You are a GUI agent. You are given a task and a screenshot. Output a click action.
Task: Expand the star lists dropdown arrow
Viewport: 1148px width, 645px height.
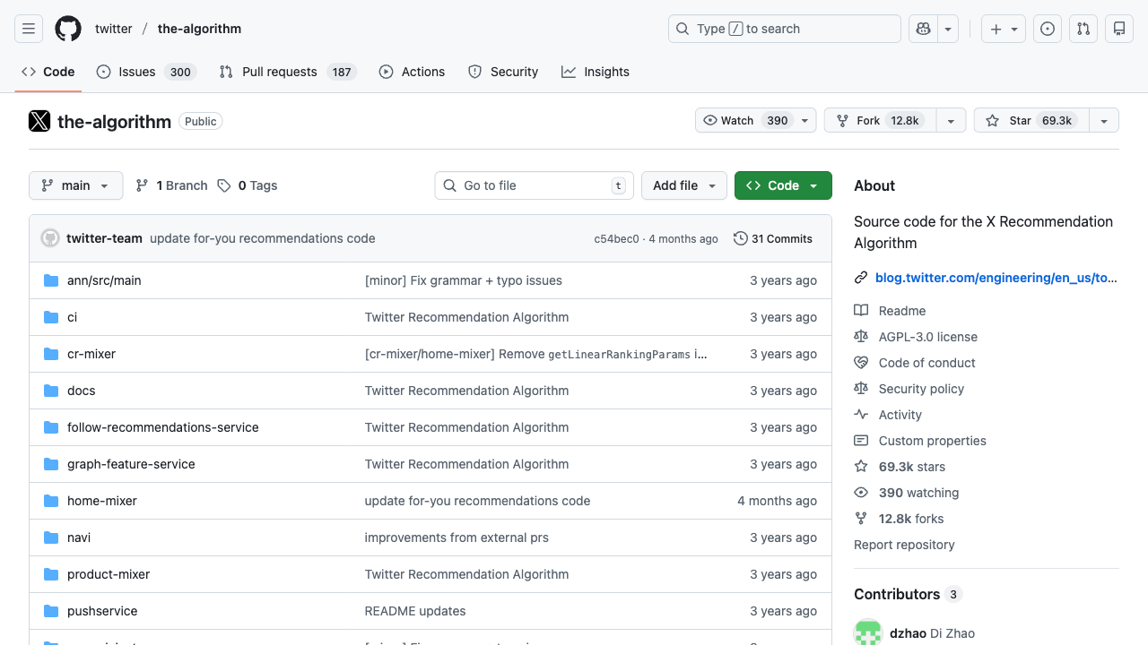pyautogui.click(x=1104, y=120)
